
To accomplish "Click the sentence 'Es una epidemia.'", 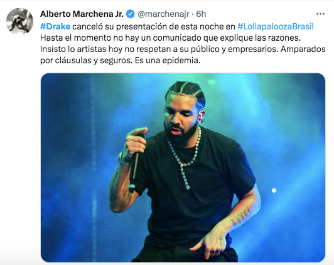I will [x=168, y=60].
